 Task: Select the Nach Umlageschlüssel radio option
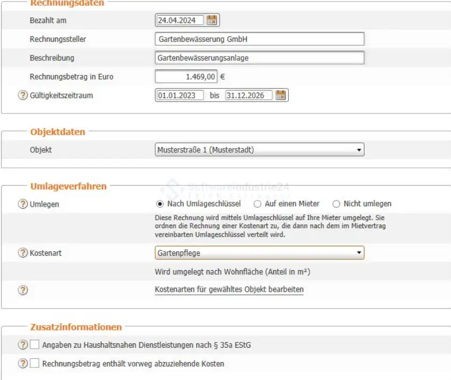(159, 204)
